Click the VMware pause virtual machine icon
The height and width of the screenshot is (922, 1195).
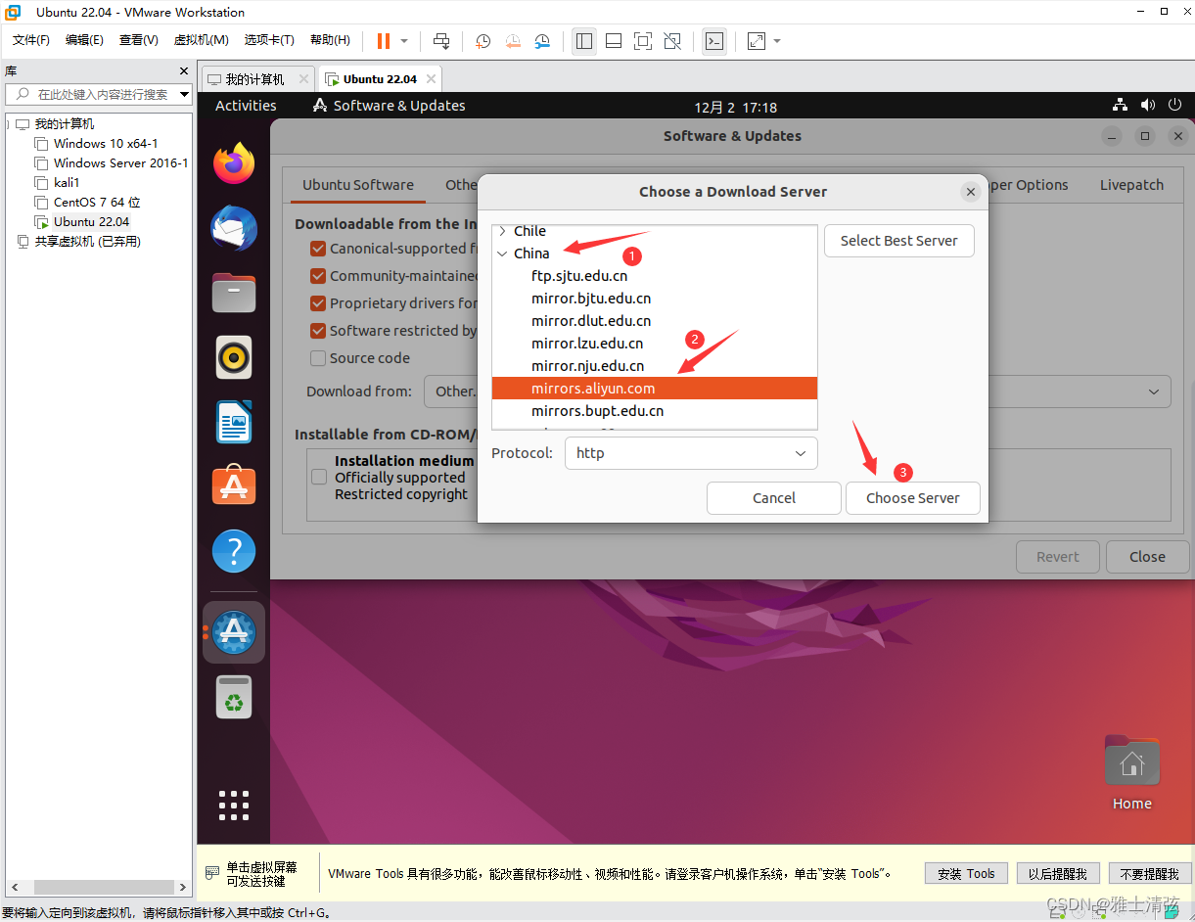(x=383, y=41)
